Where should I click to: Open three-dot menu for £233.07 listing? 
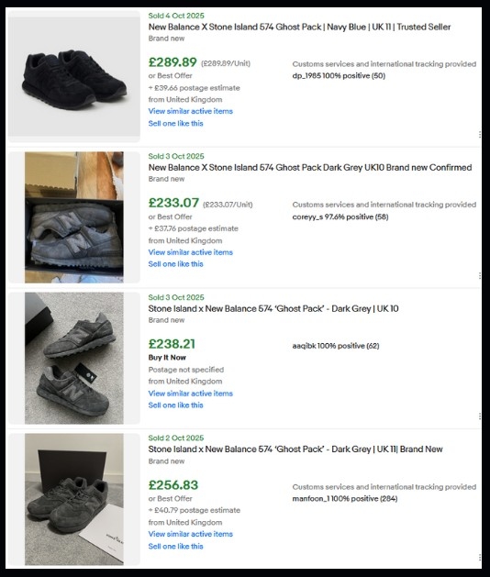pyautogui.click(x=480, y=275)
